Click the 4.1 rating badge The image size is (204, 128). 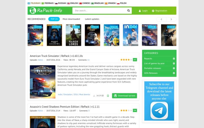[x=135, y=60]
